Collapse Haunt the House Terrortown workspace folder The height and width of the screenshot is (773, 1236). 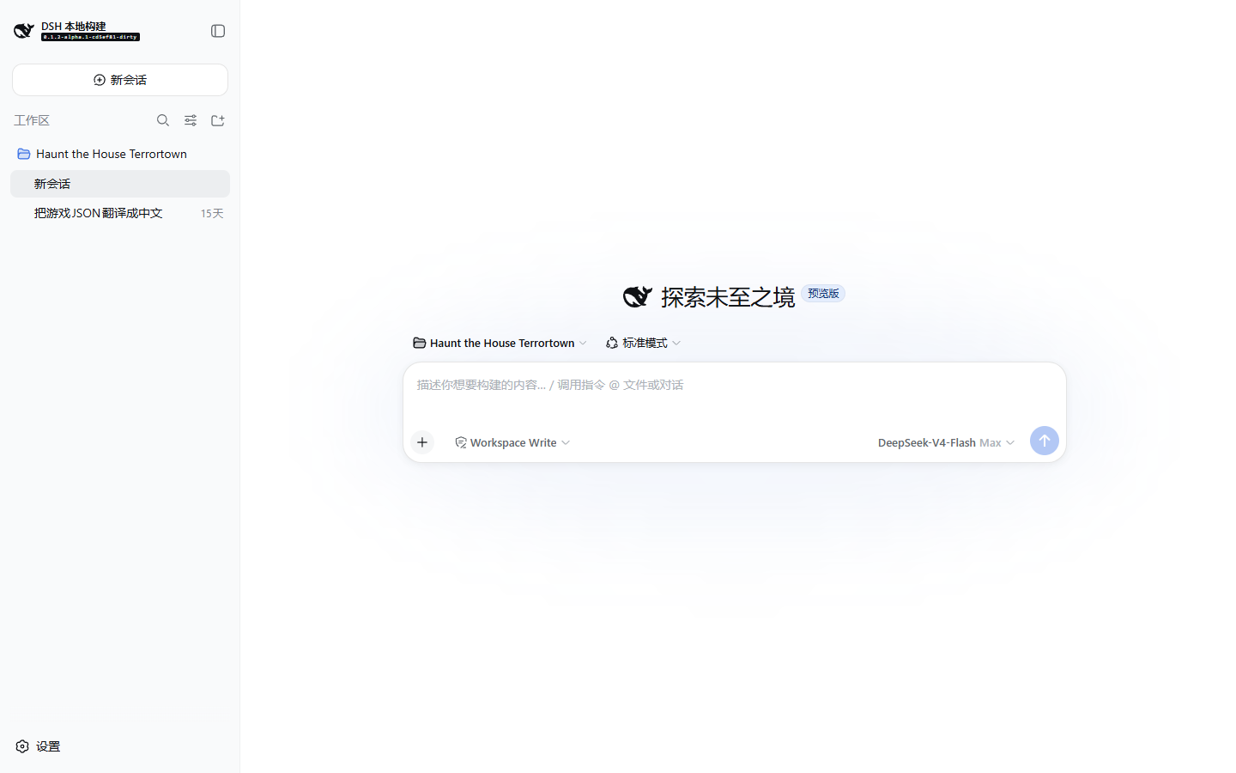coord(120,154)
